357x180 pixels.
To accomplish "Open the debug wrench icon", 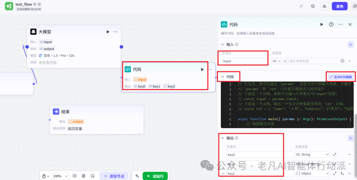I will (137, 176).
